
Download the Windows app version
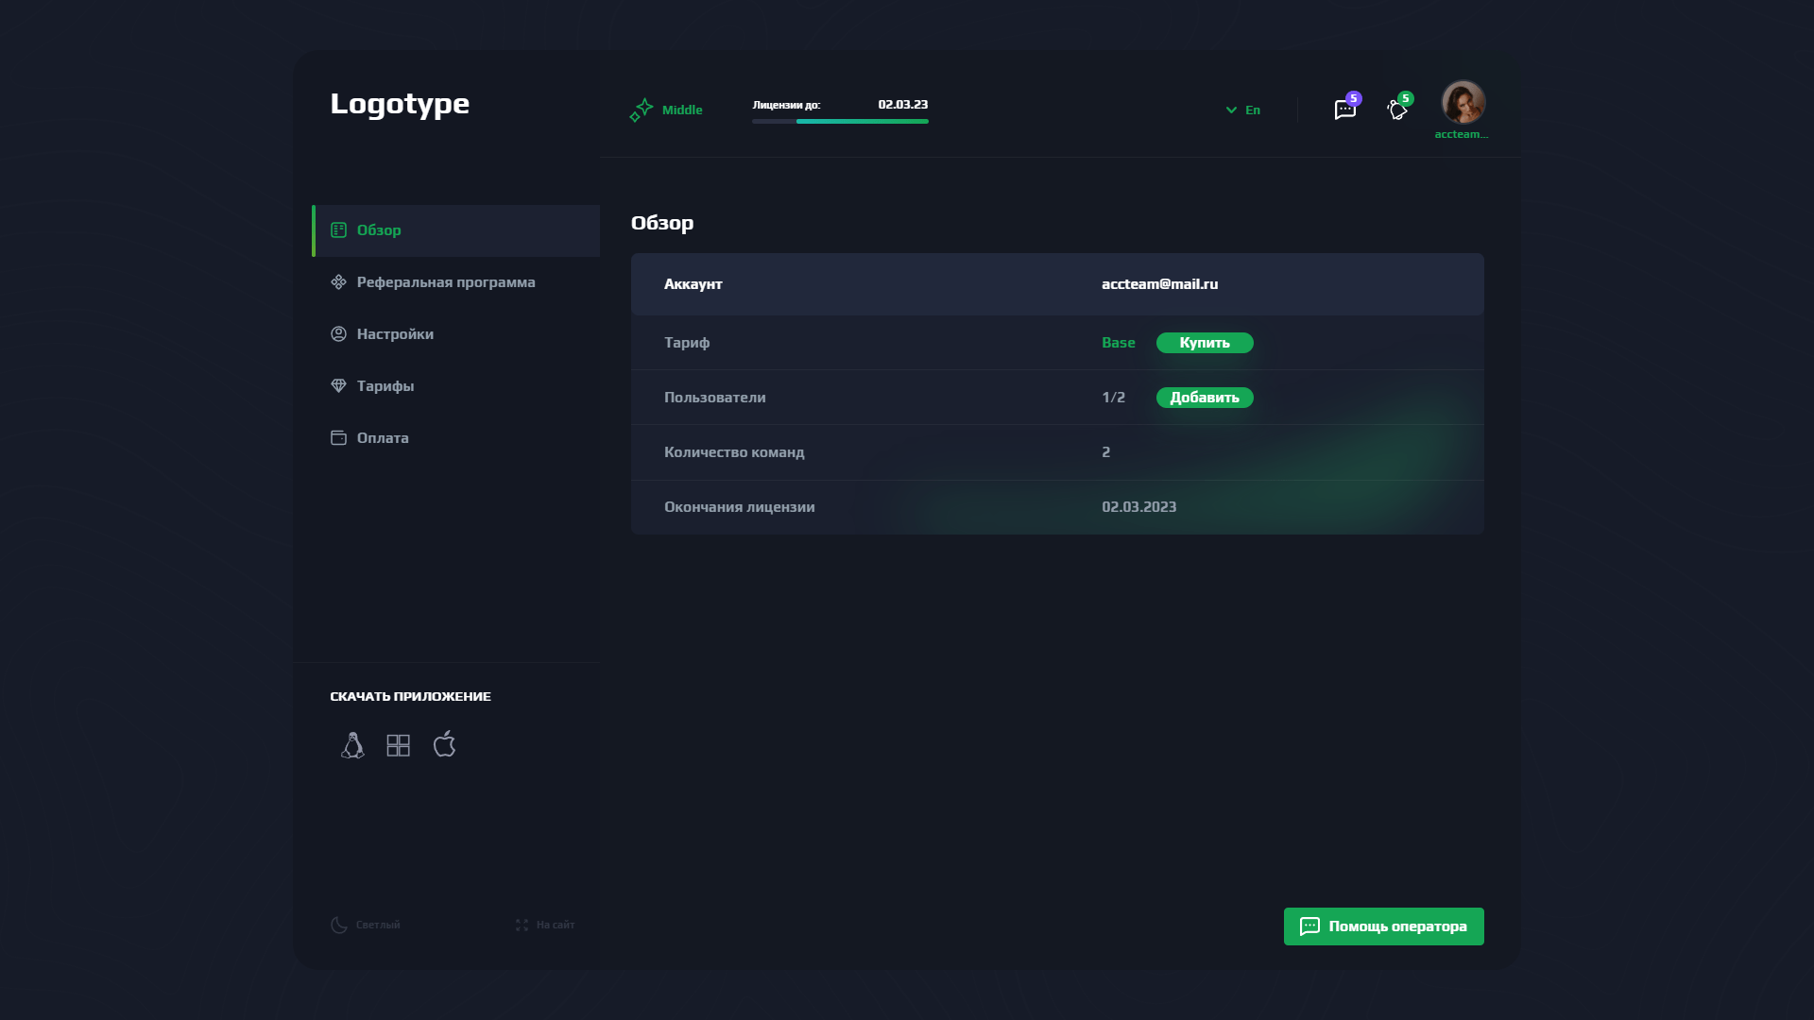(399, 745)
